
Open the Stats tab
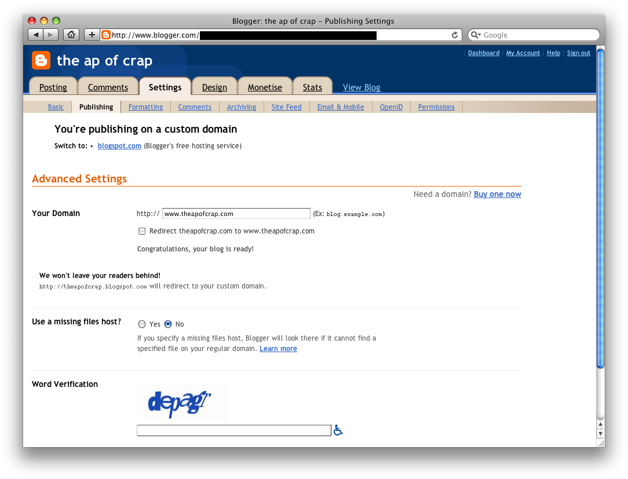coord(312,87)
